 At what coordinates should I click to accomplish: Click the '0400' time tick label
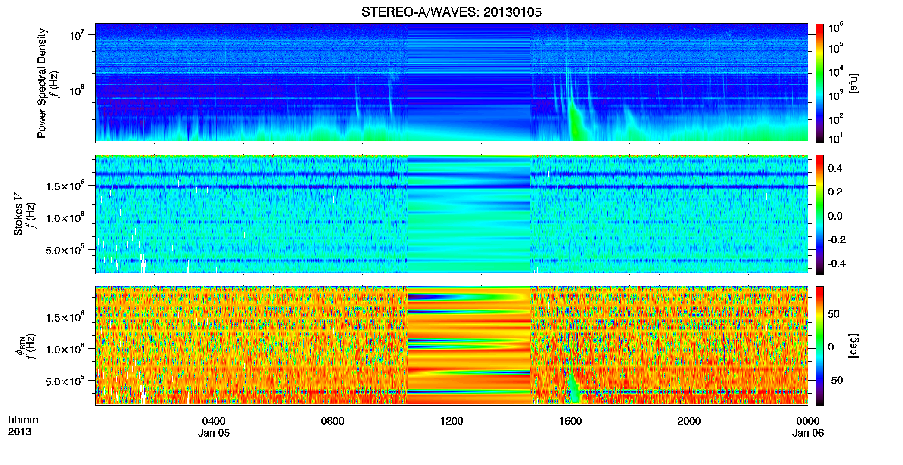[214, 421]
